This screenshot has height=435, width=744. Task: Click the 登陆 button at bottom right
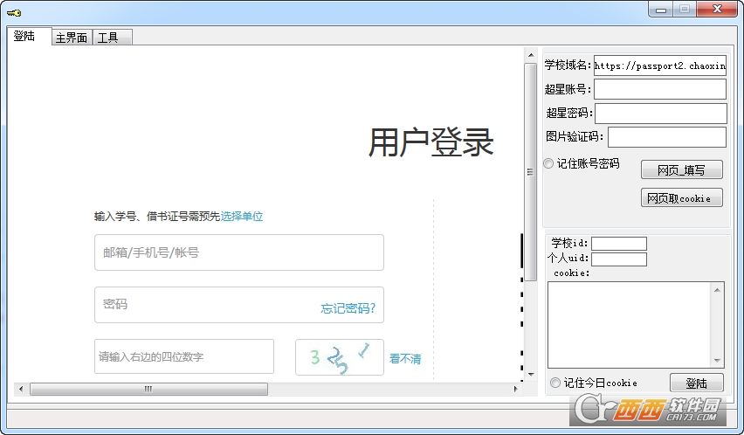(x=696, y=383)
